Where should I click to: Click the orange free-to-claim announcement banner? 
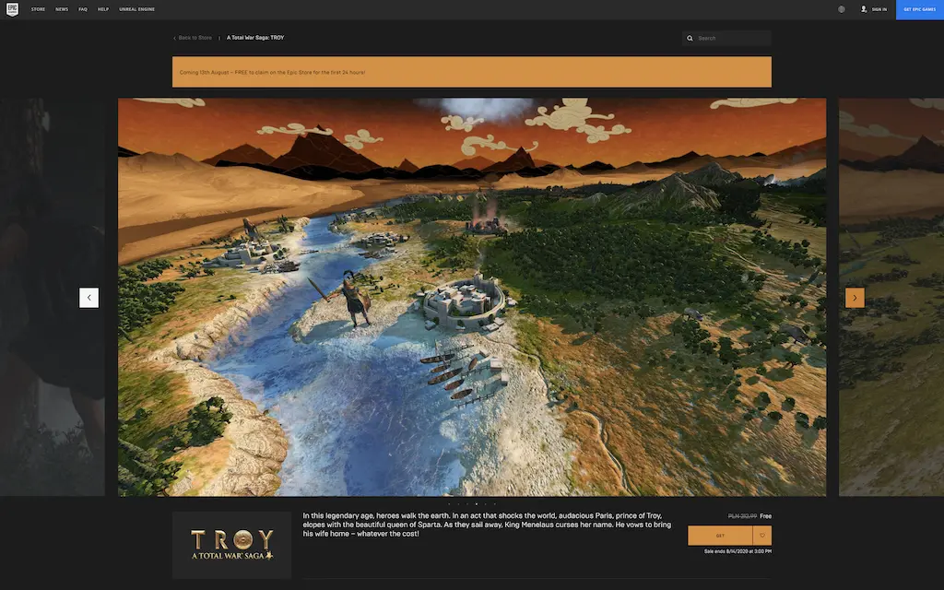pos(471,72)
